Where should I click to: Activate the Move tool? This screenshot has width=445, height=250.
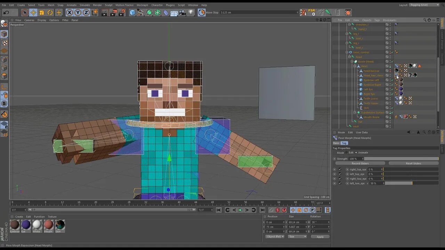33,12
